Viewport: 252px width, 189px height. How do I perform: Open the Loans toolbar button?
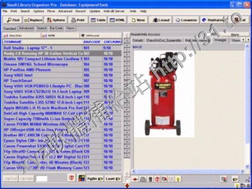click(x=186, y=20)
